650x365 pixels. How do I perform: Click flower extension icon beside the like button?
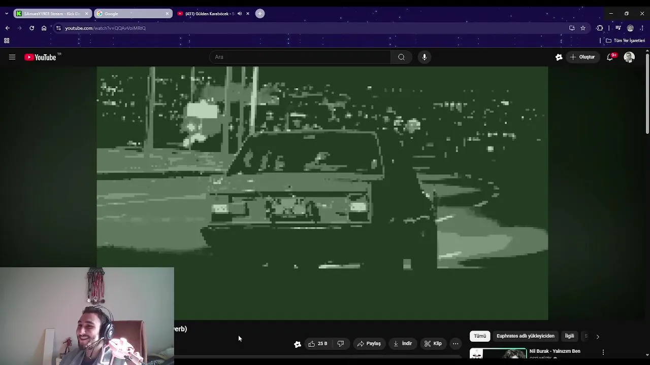tap(298, 344)
